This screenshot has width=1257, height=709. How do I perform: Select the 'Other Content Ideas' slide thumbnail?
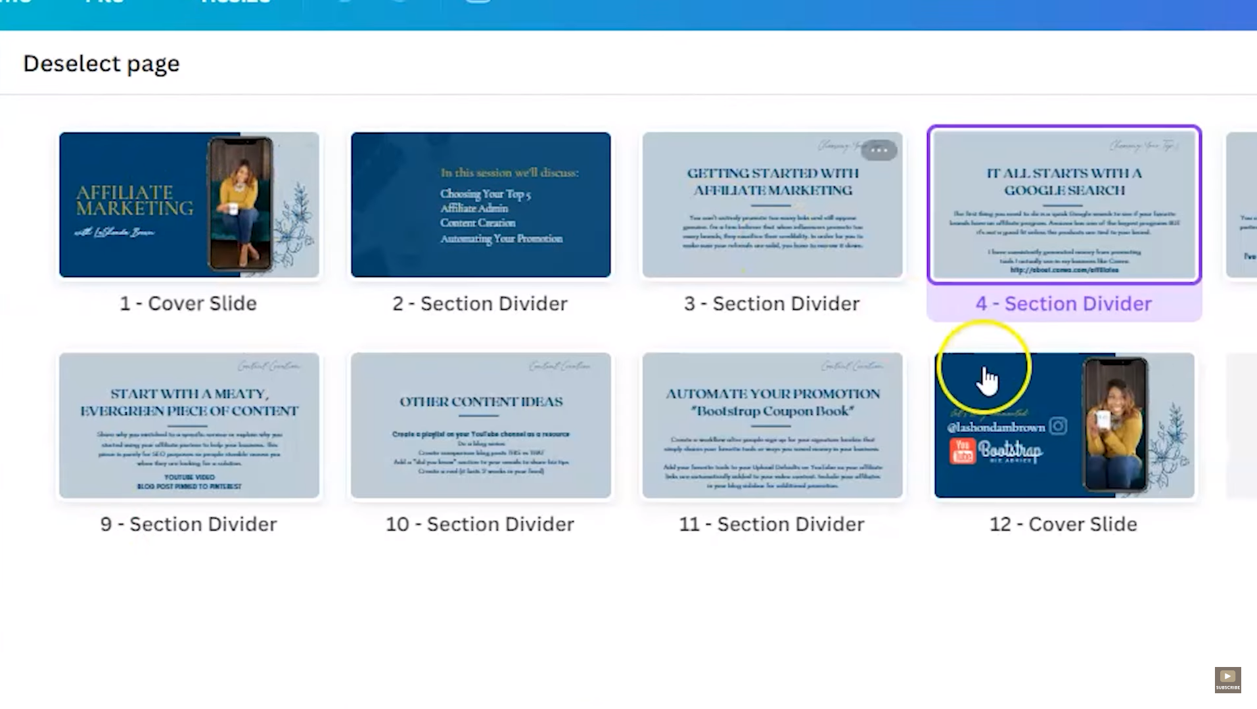(480, 425)
